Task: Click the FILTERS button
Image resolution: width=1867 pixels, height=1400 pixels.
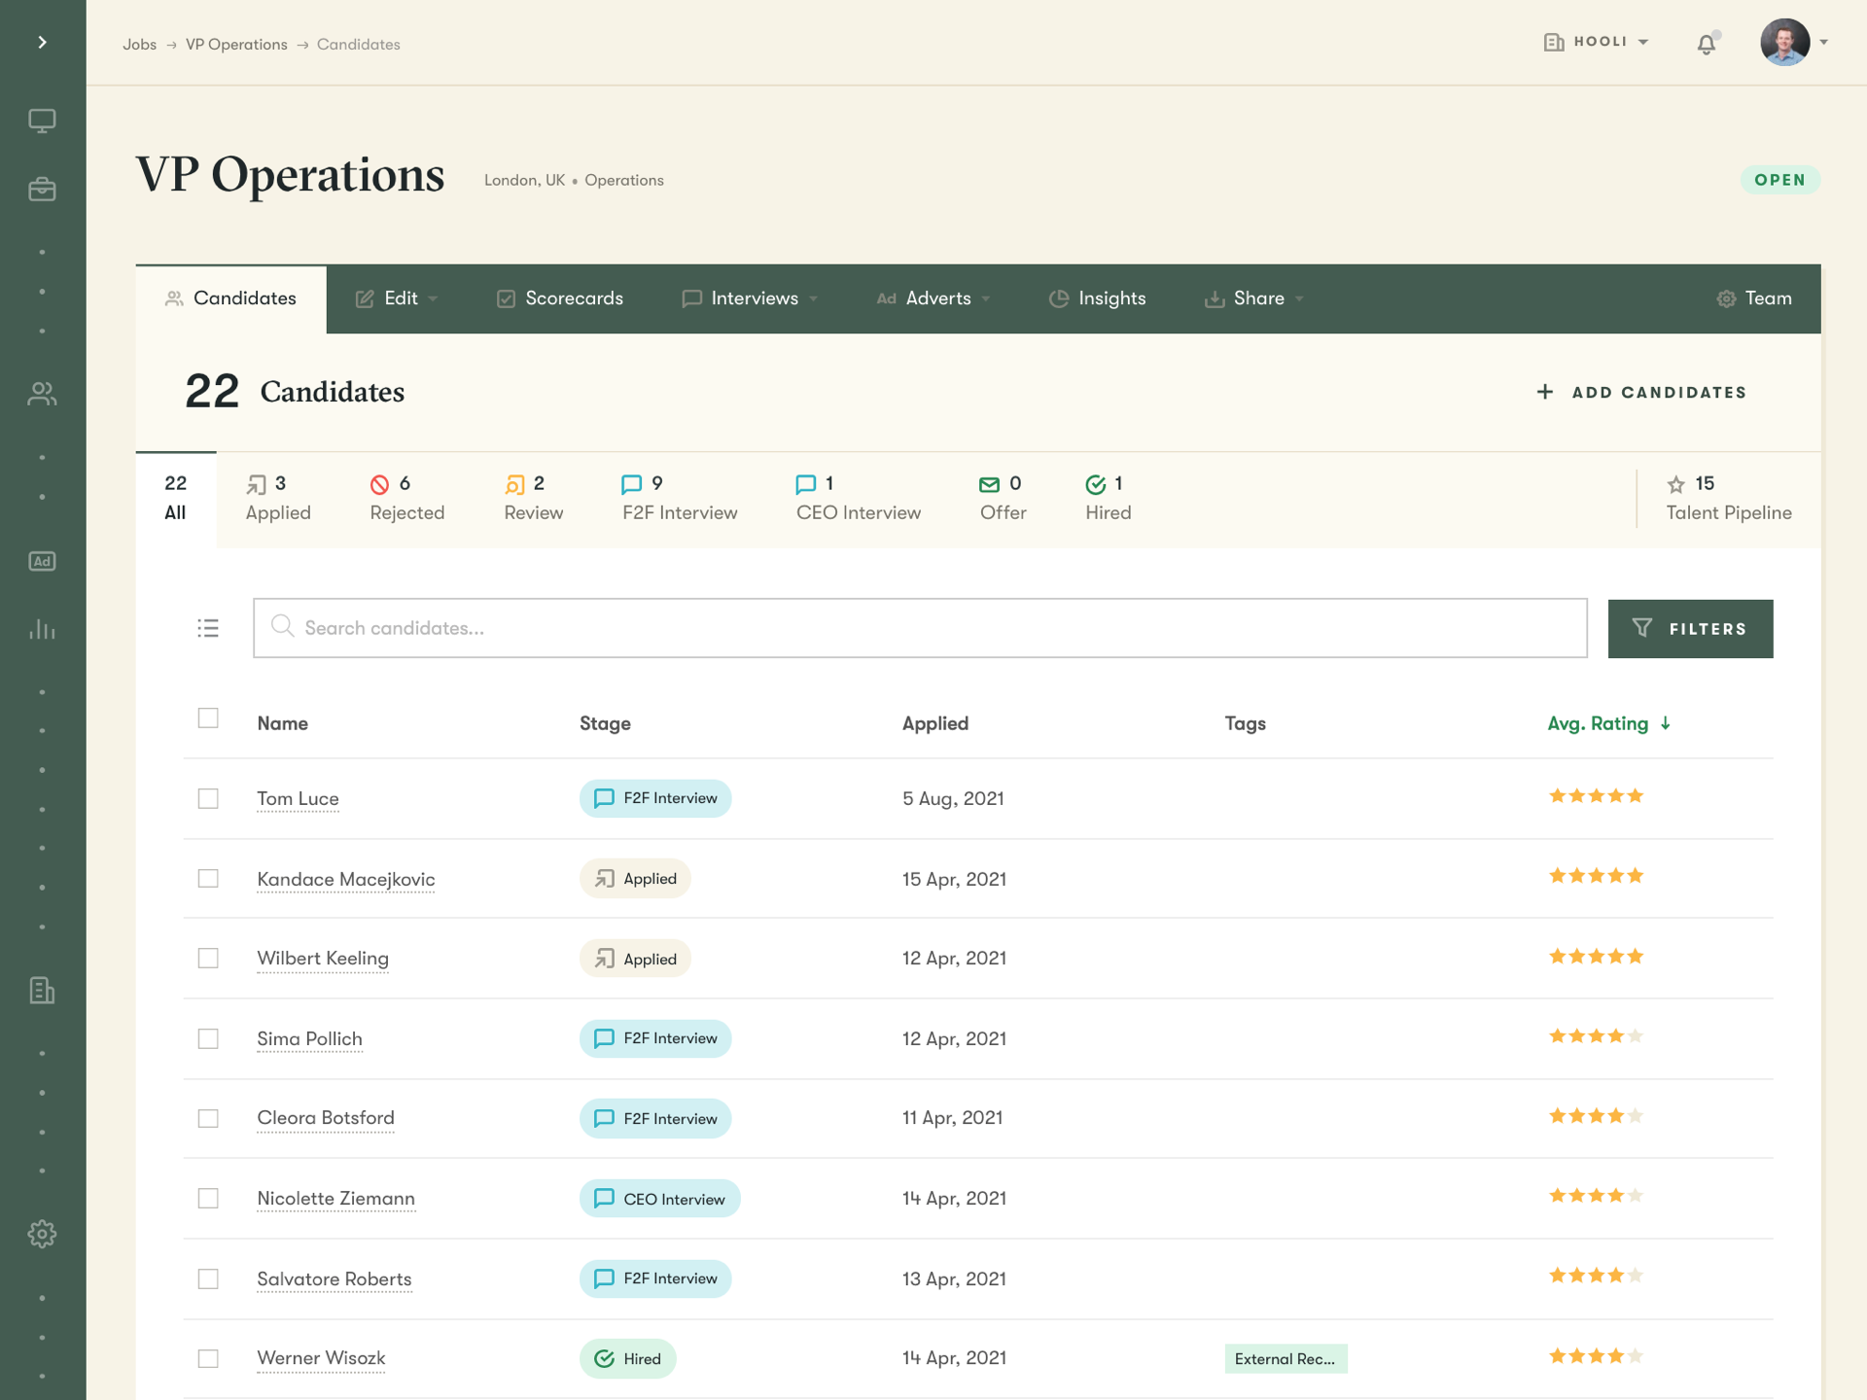Action: click(x=1690, y=629)
